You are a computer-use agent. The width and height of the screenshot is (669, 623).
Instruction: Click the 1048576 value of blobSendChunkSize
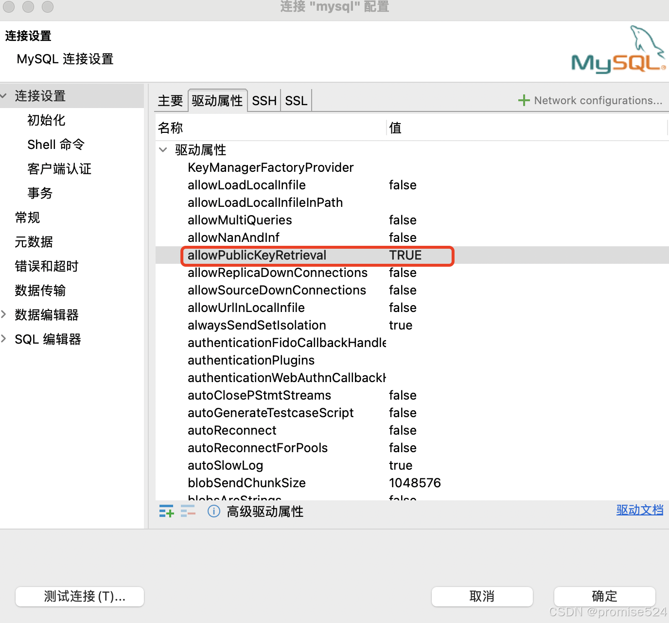415,483
